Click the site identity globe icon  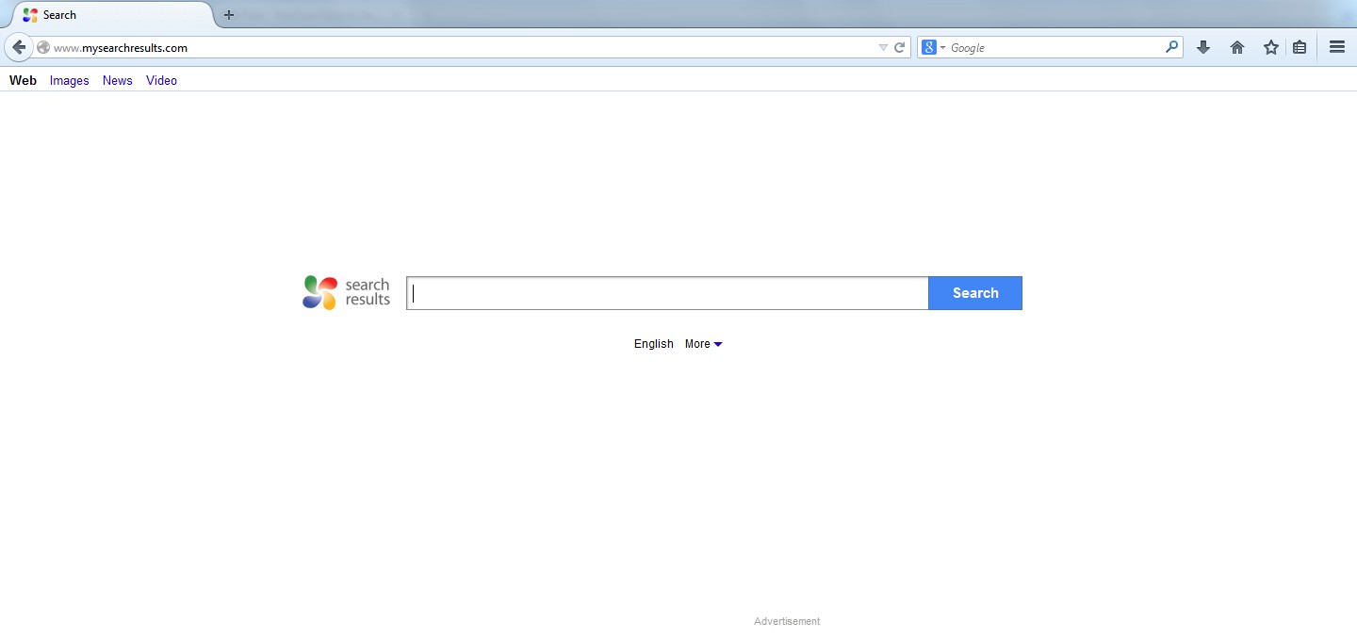coord(43,47)
